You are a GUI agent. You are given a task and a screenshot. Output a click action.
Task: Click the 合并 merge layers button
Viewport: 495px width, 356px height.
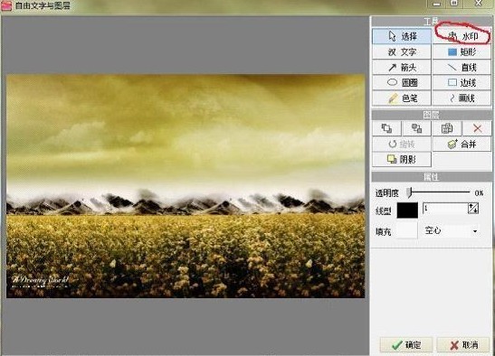pyautogui.click(x=462, y=144)
